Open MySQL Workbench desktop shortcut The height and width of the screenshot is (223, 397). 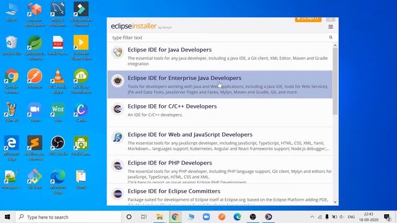[58, 14]
